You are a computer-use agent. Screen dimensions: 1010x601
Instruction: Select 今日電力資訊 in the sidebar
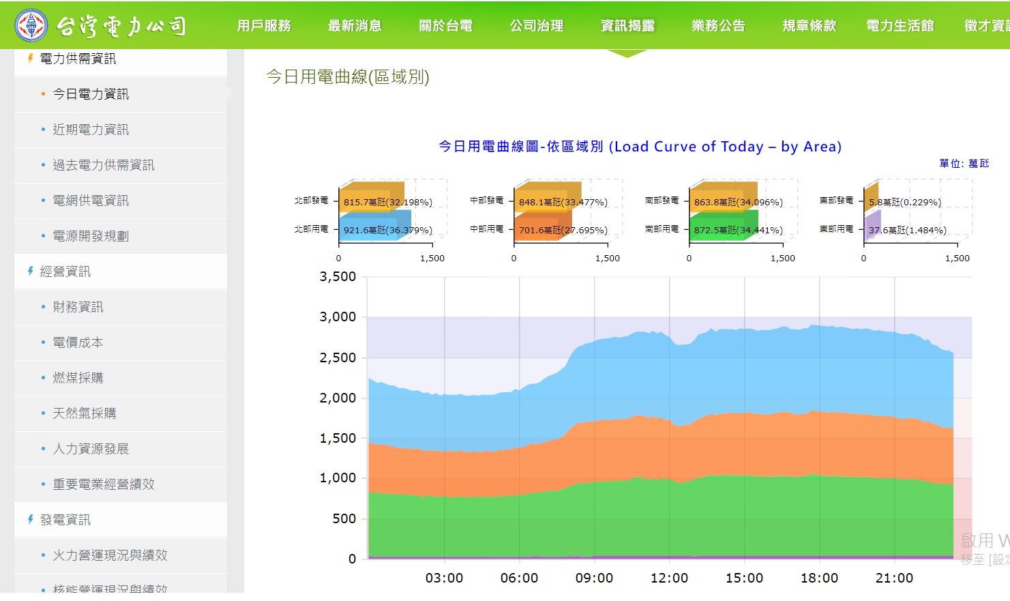(121, 94)
